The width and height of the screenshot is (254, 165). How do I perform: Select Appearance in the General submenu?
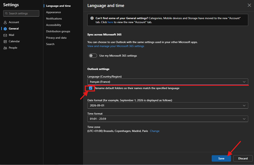click(53, 12)
